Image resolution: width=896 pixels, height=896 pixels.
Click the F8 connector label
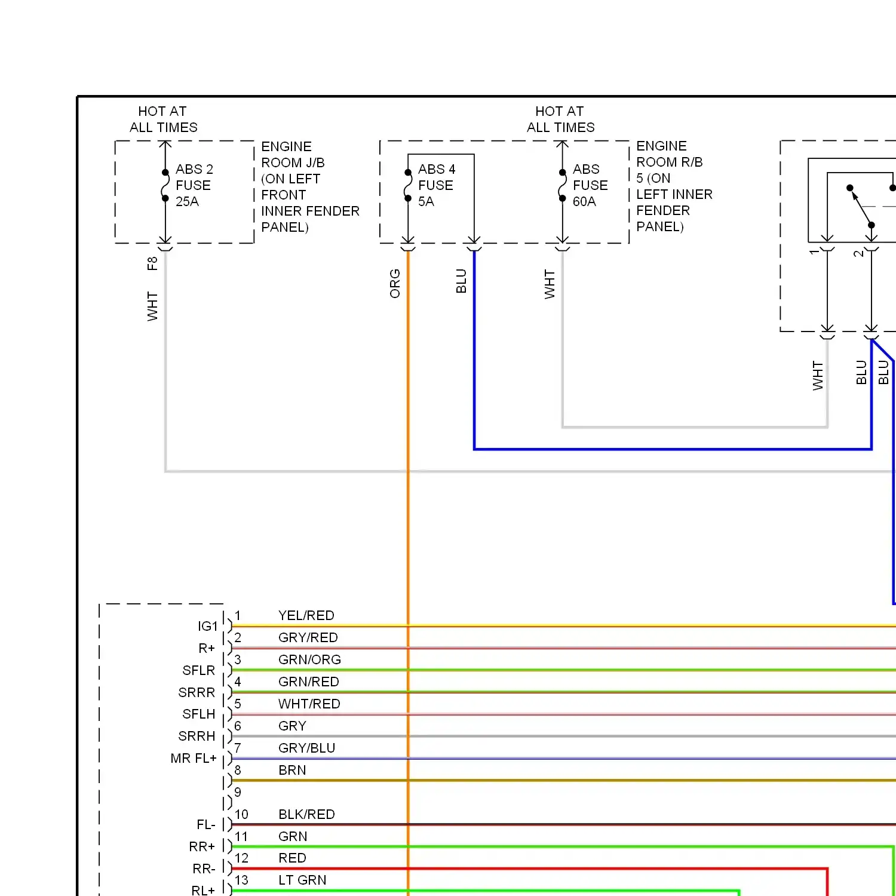click(152, 263)
